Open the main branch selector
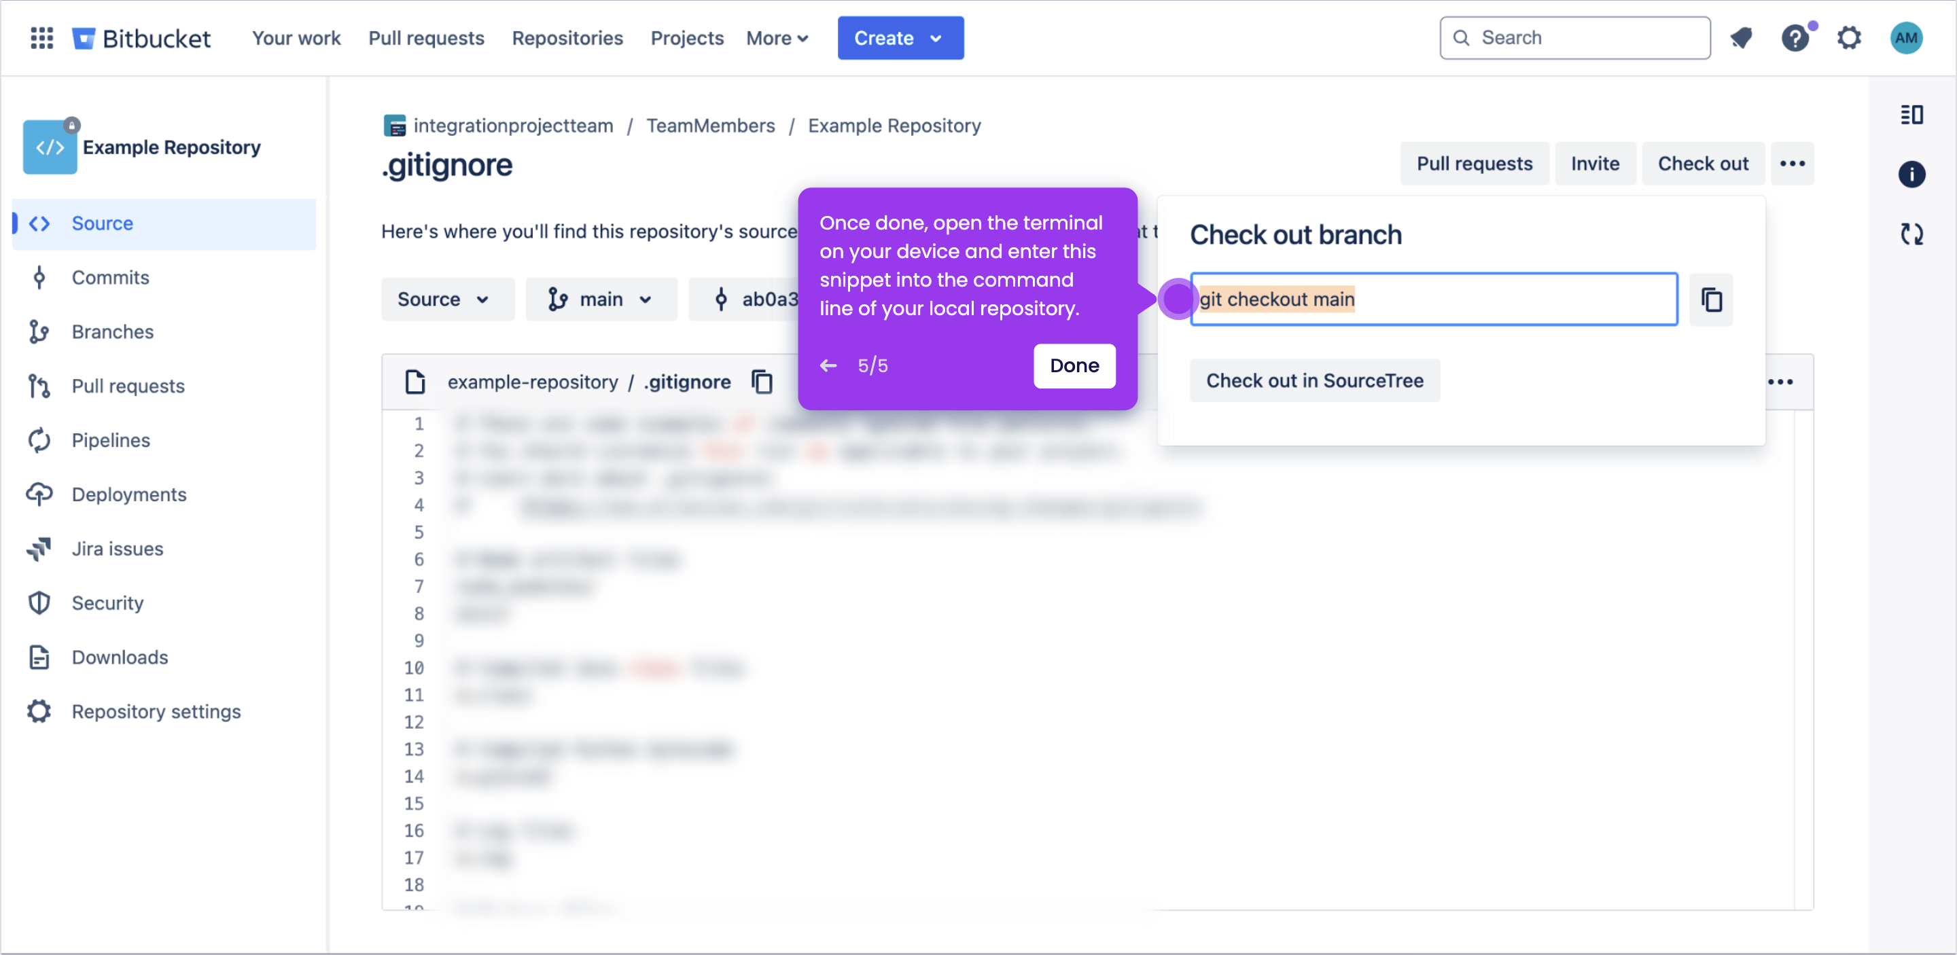 [601, 299]
